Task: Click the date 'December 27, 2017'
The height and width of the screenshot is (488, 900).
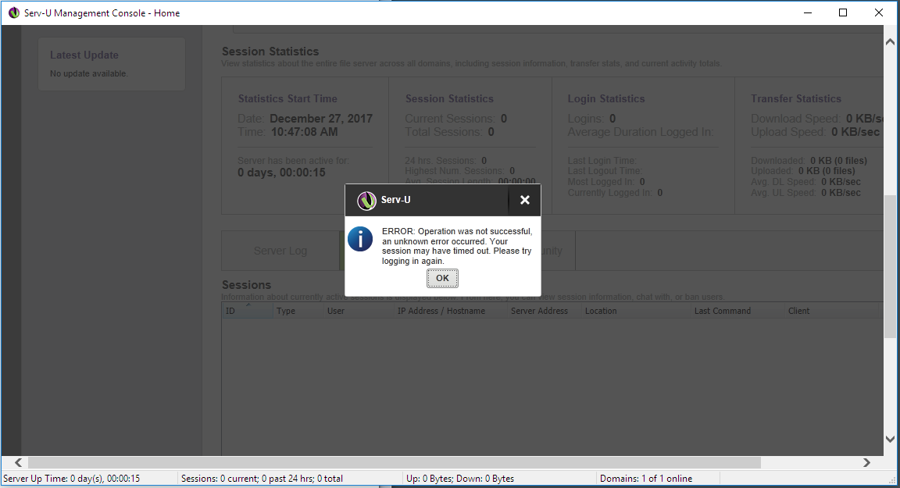Action: (321, 119)
